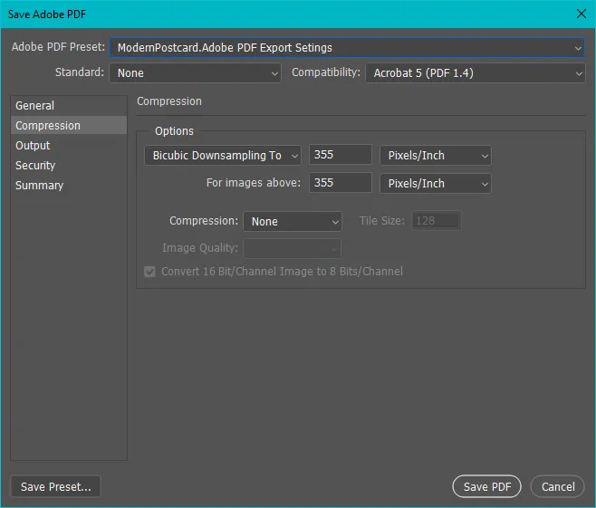
Task: Open the disabled Image Quality dropdown
Action: point(293,248)
